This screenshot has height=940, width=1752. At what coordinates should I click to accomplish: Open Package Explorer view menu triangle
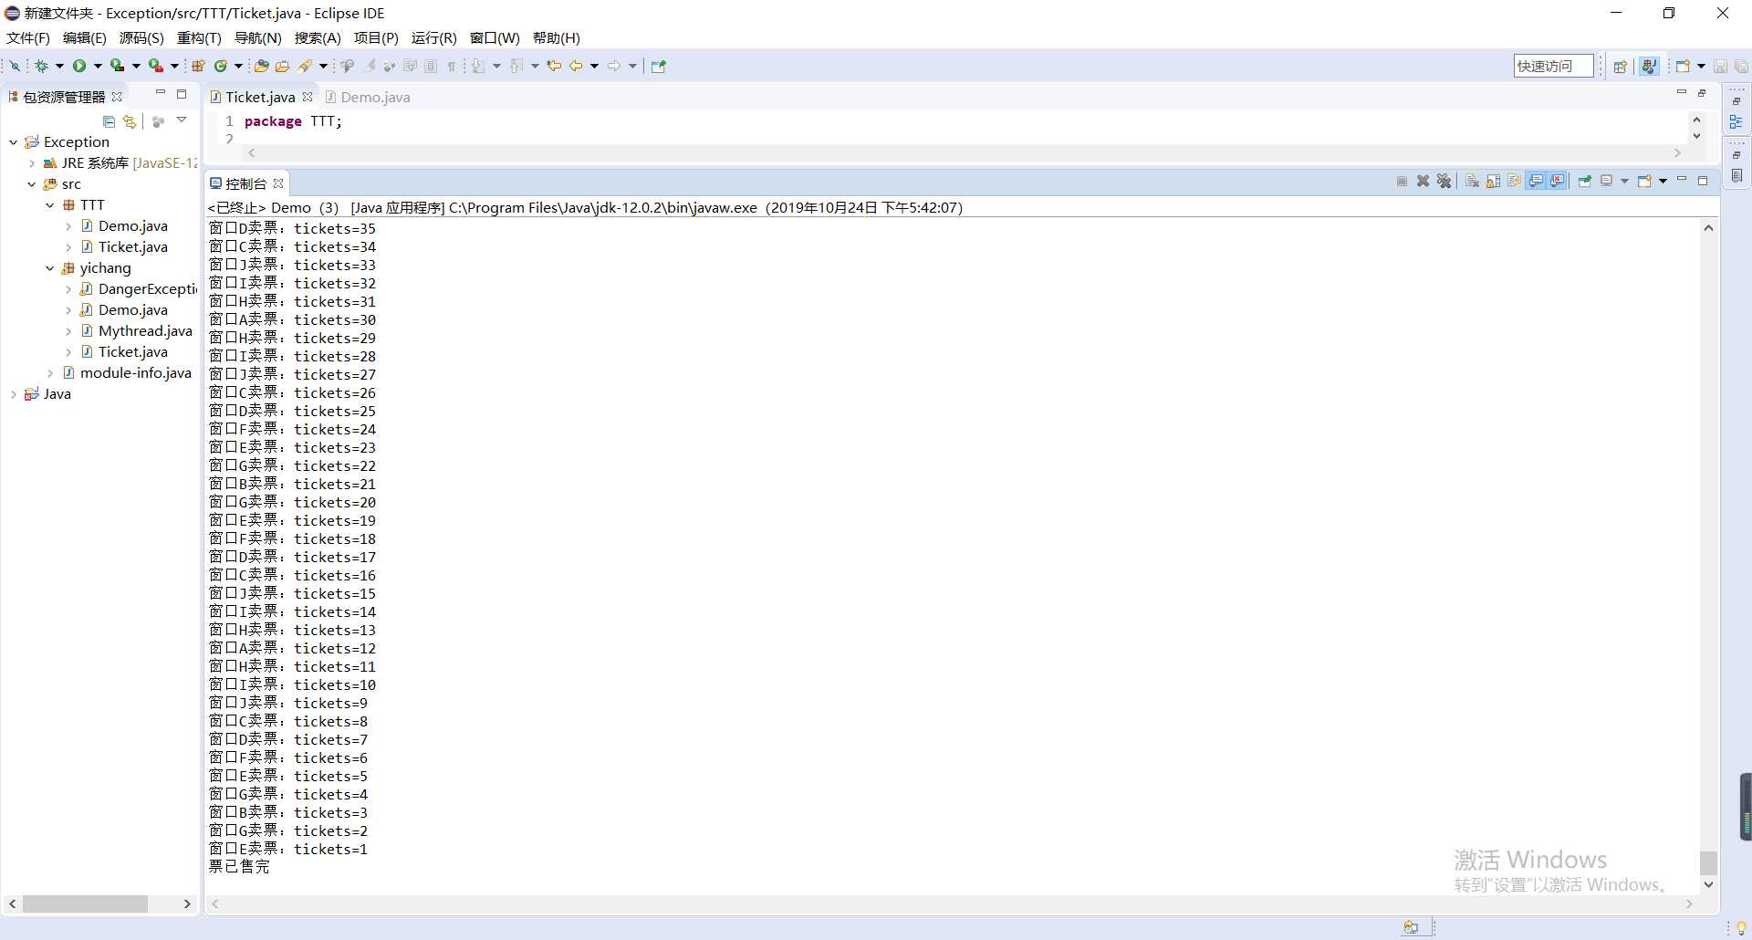(182, 120)
